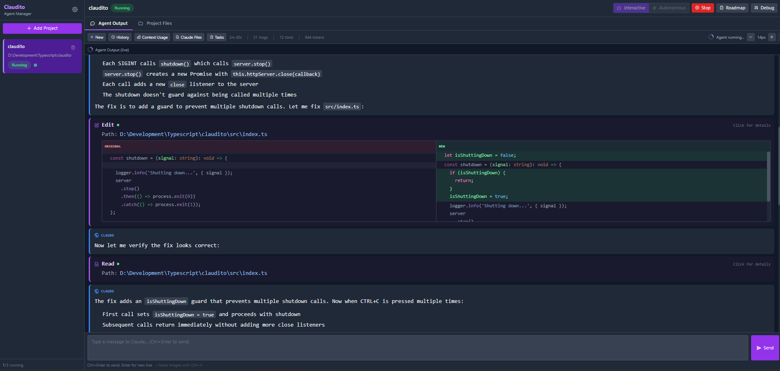Delete the claudito project using the trash icon
The height and width of the screenshot is (371, 780).
[x=73, y=47]
